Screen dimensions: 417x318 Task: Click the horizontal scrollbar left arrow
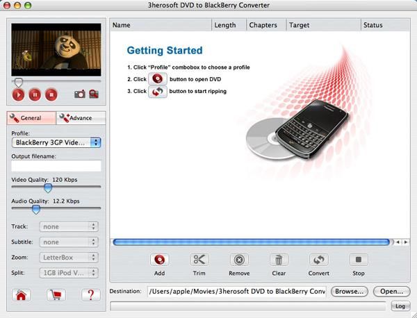point(398,242)
